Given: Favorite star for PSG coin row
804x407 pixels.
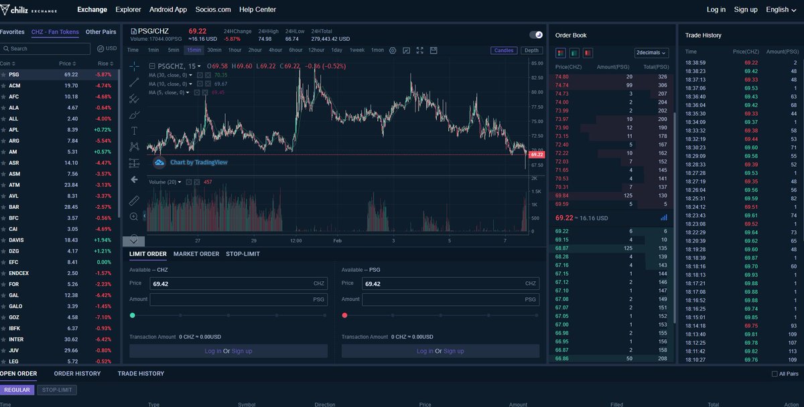Looking at the screenshot, I should (x=4, y=74).
